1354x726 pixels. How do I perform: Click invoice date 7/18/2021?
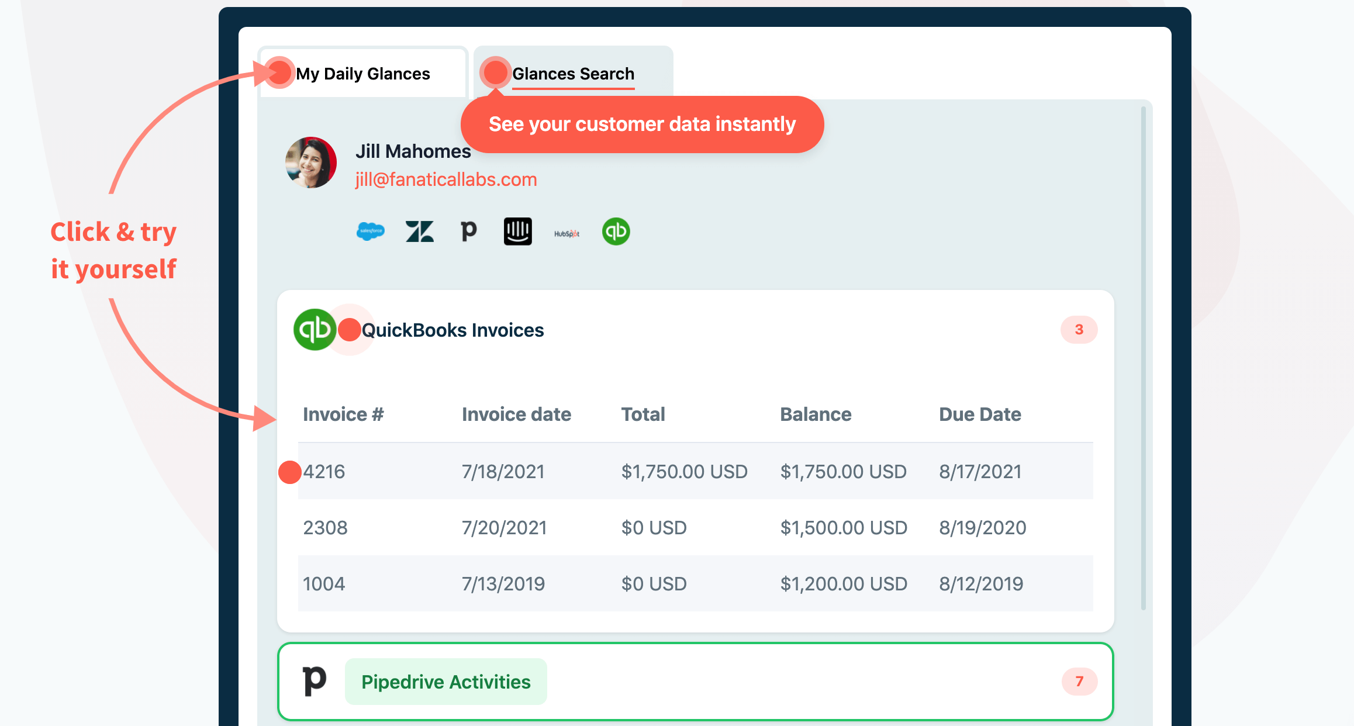(503, 472)
